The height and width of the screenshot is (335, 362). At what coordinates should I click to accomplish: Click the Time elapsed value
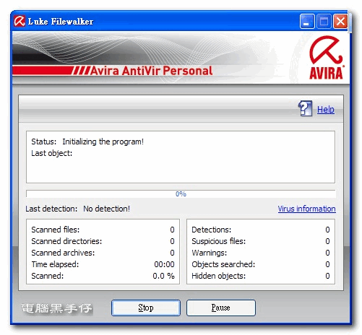click(164, 264)
